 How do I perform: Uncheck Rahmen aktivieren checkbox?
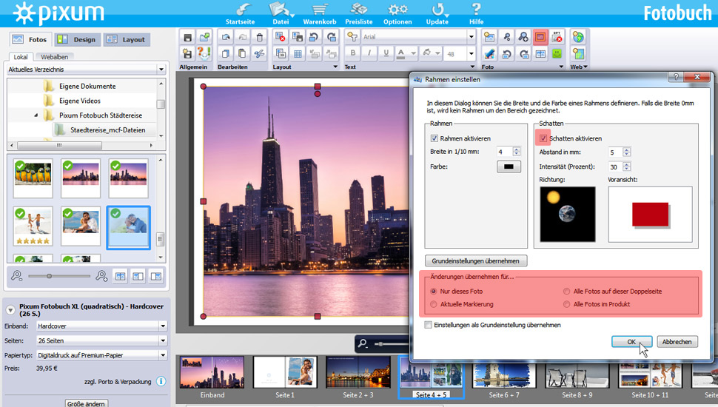pyautogui.click(x=435, y=138)
